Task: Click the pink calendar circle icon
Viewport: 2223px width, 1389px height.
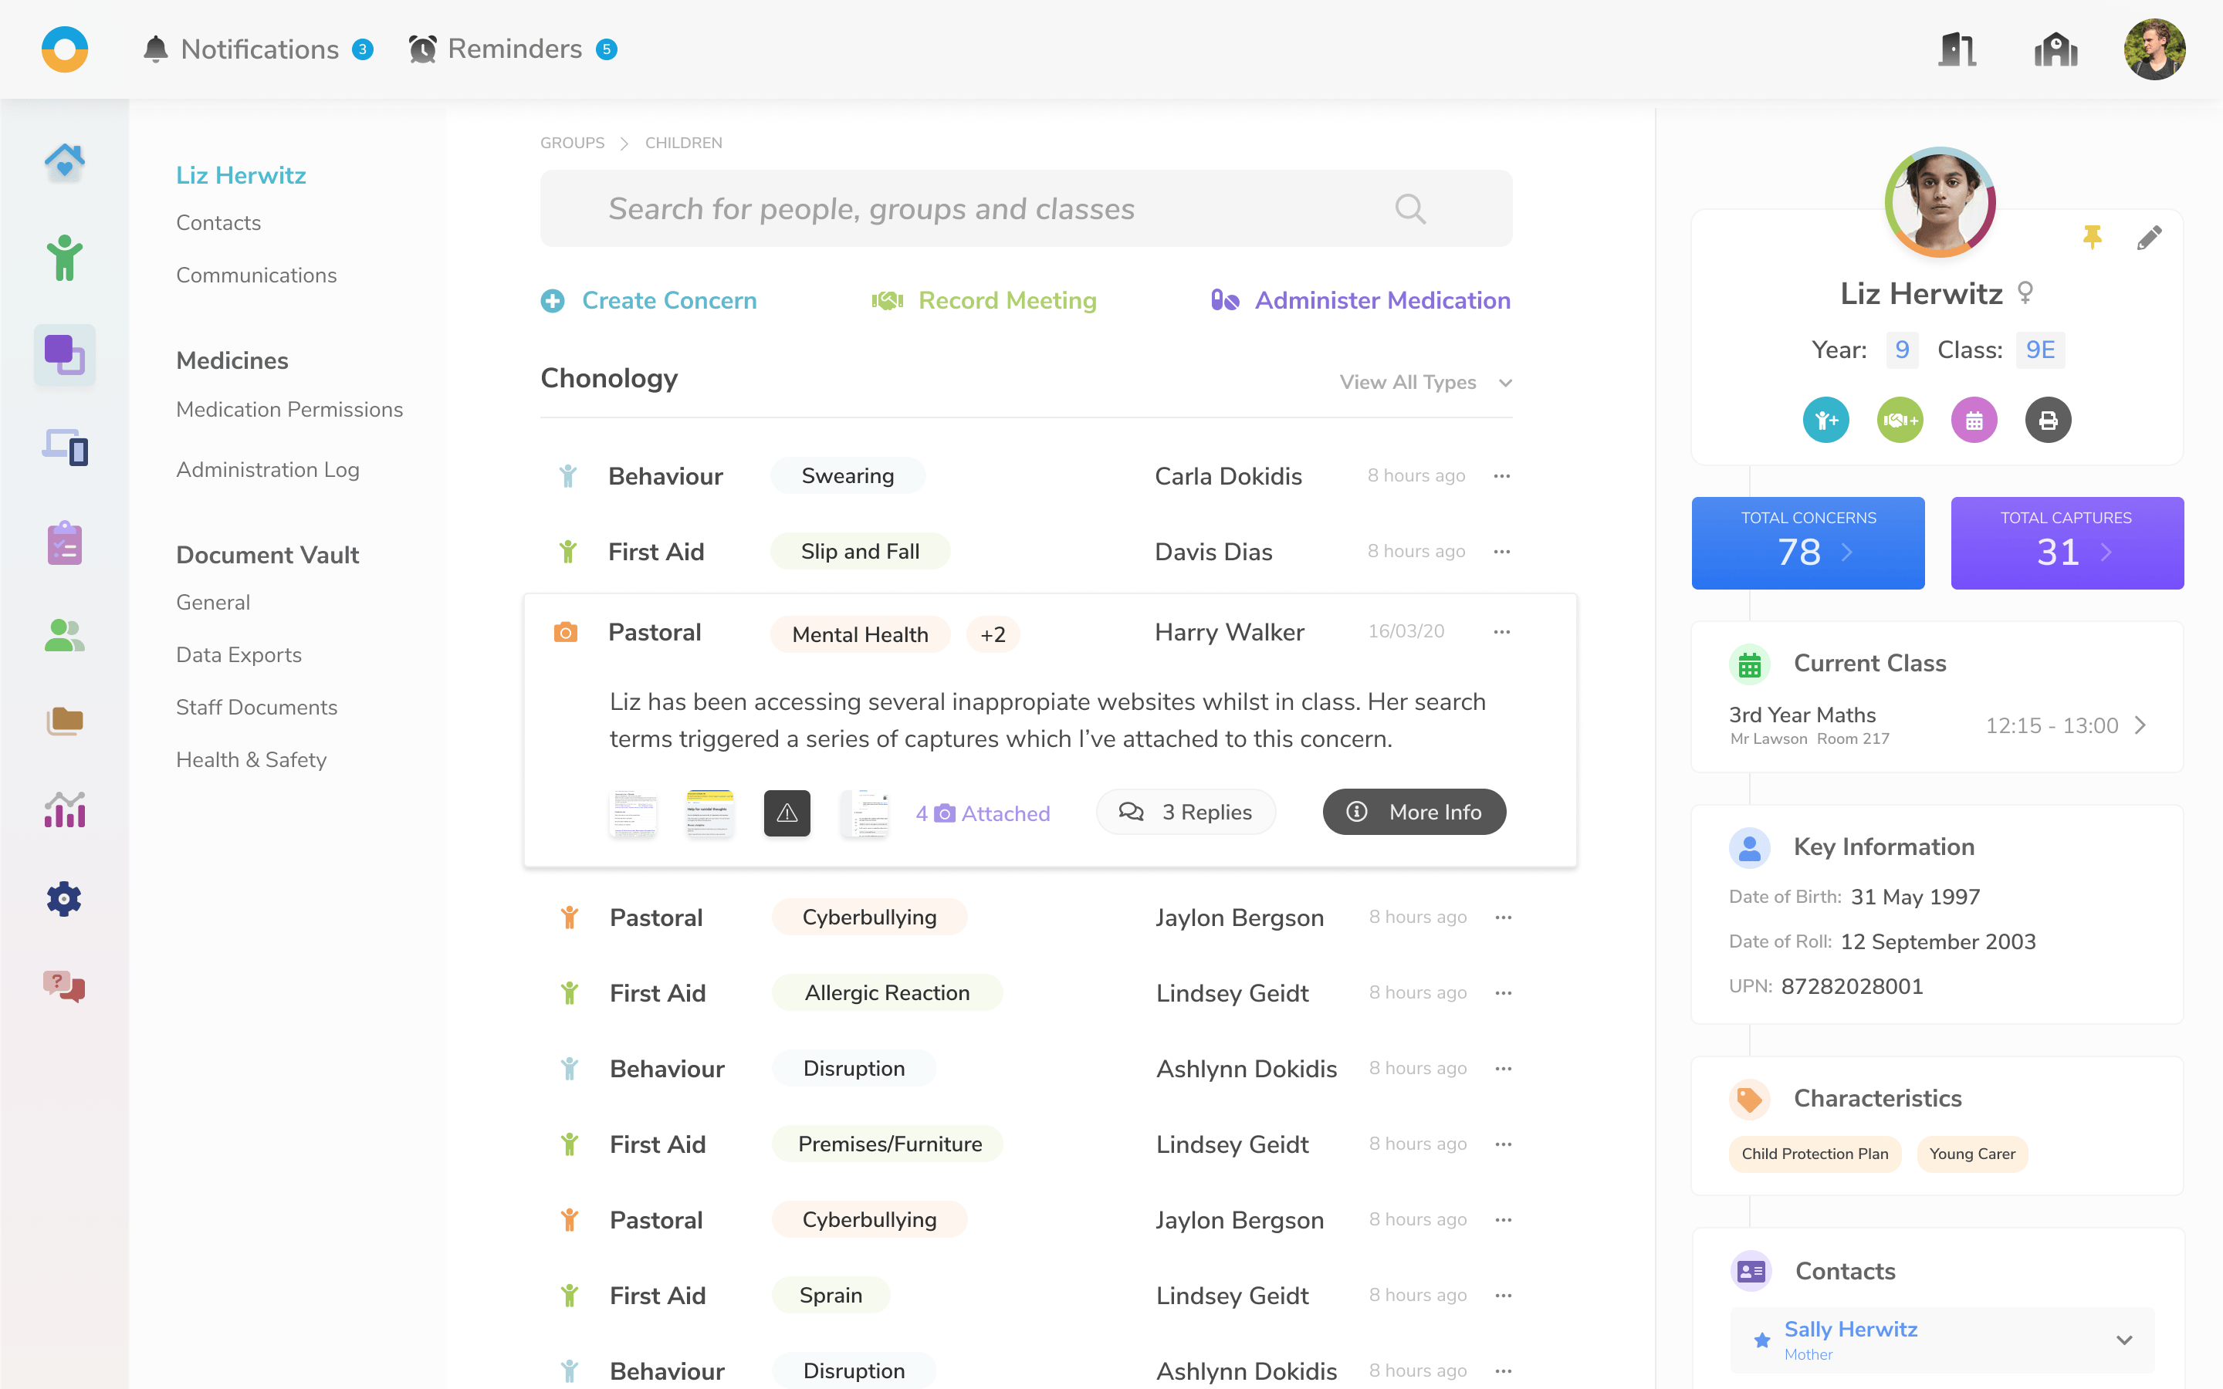Action: click(1973, 421)
